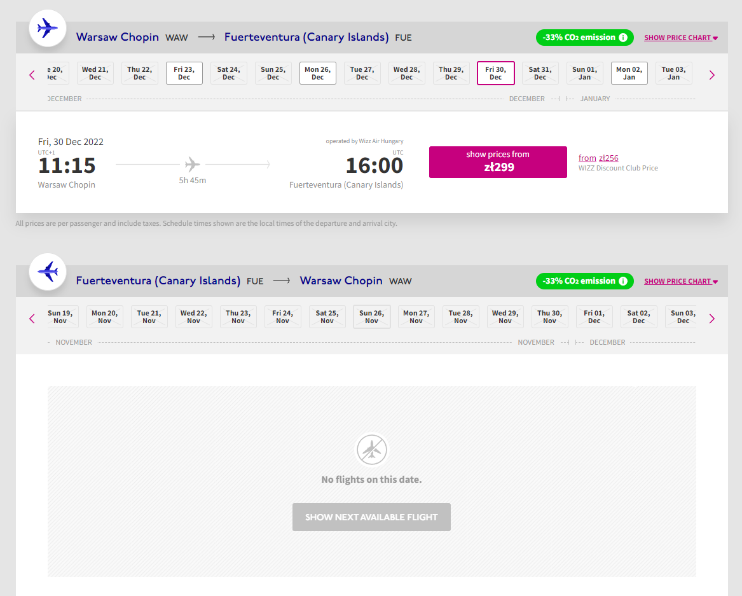
Task: Click the small plane icon on the flight duration line
Action: coord(192,164)
